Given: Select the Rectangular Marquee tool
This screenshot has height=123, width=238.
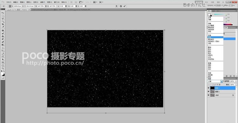Looking at the screenshot, I should 3,16.
